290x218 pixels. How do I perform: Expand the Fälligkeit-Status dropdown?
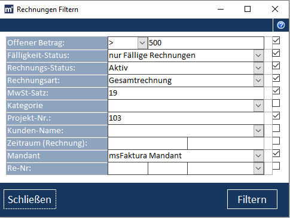(258, 56)
